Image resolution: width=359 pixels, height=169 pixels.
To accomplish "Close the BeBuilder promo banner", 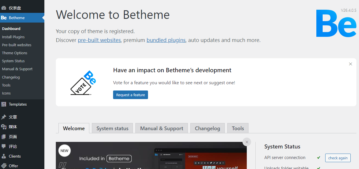I will pos(247,142).
